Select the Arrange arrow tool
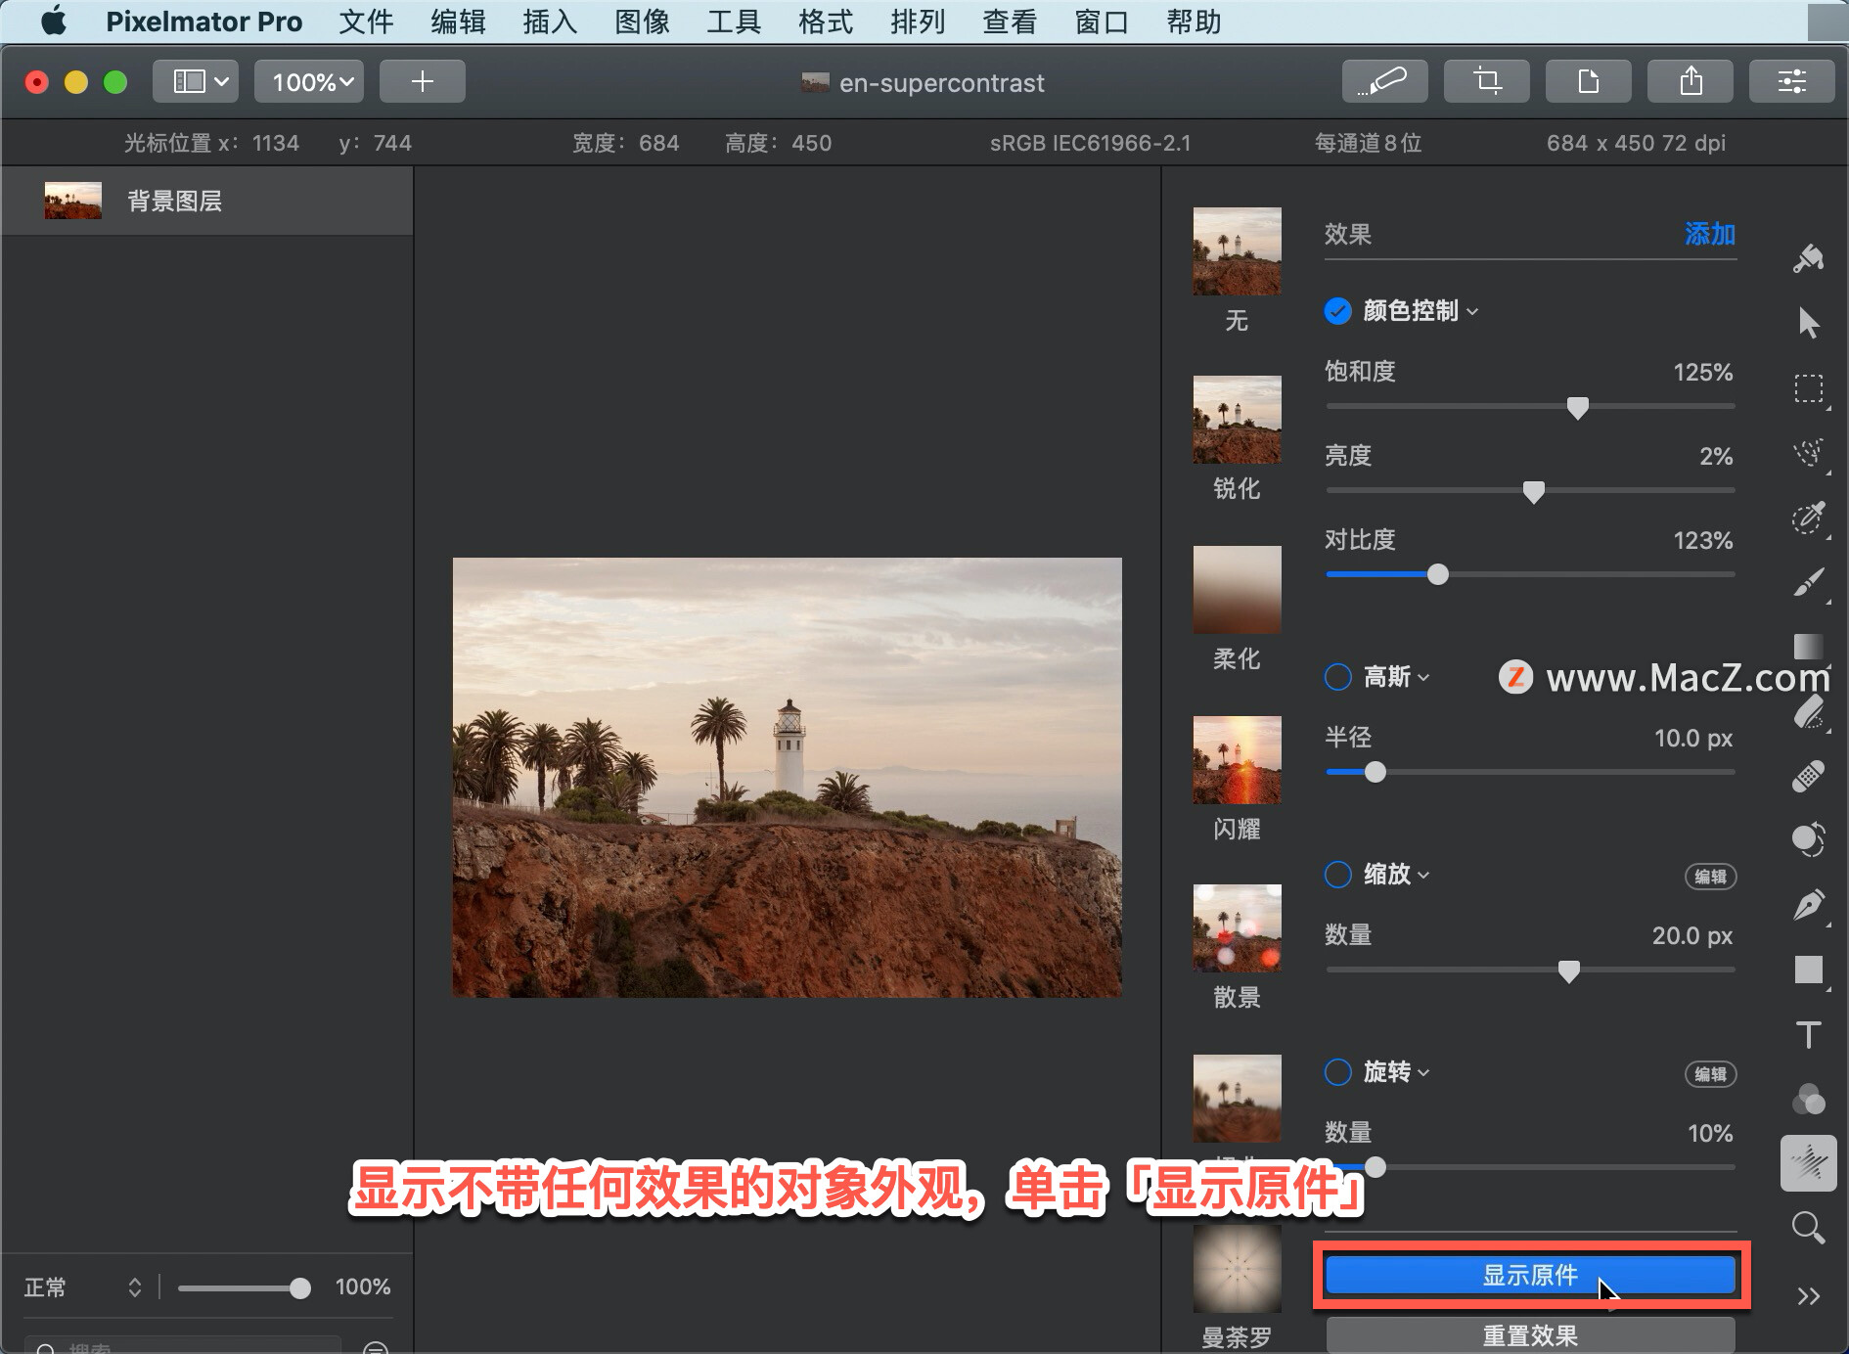This screenshot has height=1354, width=1849. (1808, 323)
